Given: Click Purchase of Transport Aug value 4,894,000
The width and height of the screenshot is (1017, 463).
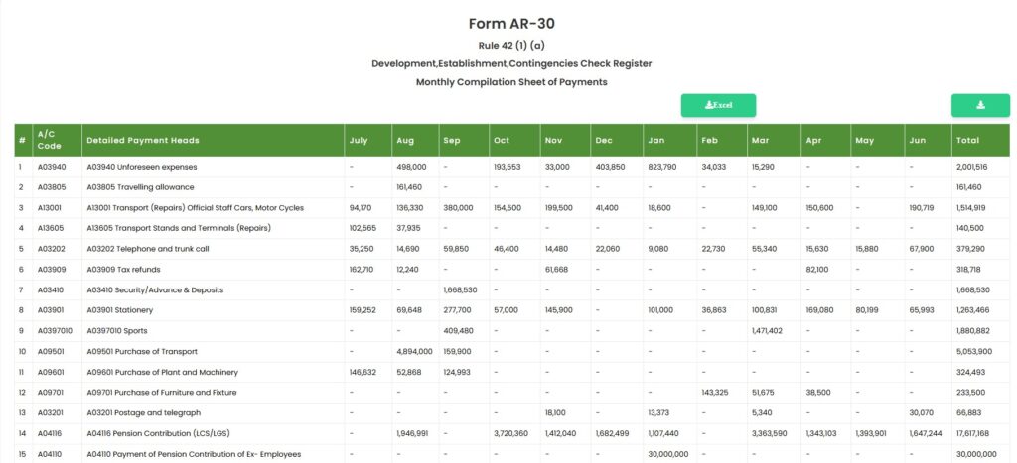Looking at the screenshot, I should pos(414,352).
